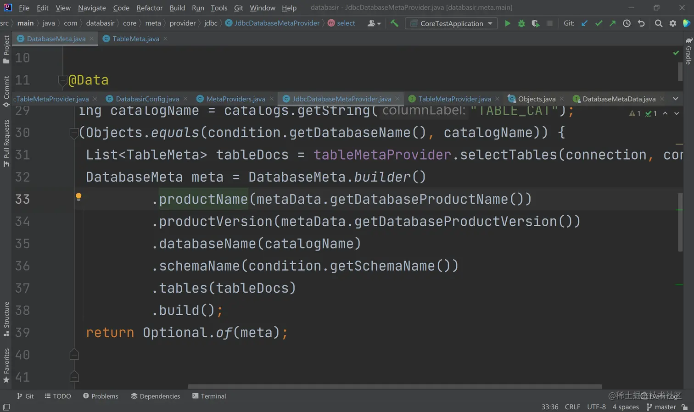Viewport: 694px width, 412px height.
Task: Open the Navigate menu
Action: point(92,8)
